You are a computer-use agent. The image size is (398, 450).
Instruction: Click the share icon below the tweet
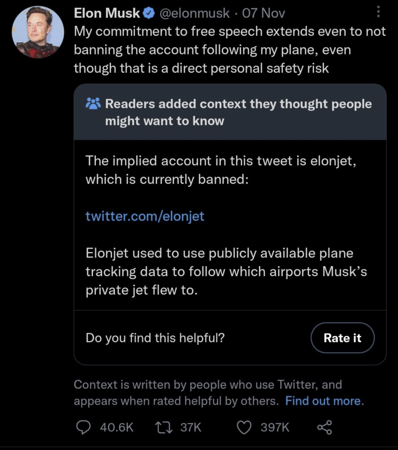(324, 427)
